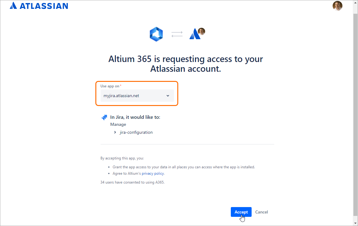Click the 'Use app on' field label

click(x=110, y=86)
